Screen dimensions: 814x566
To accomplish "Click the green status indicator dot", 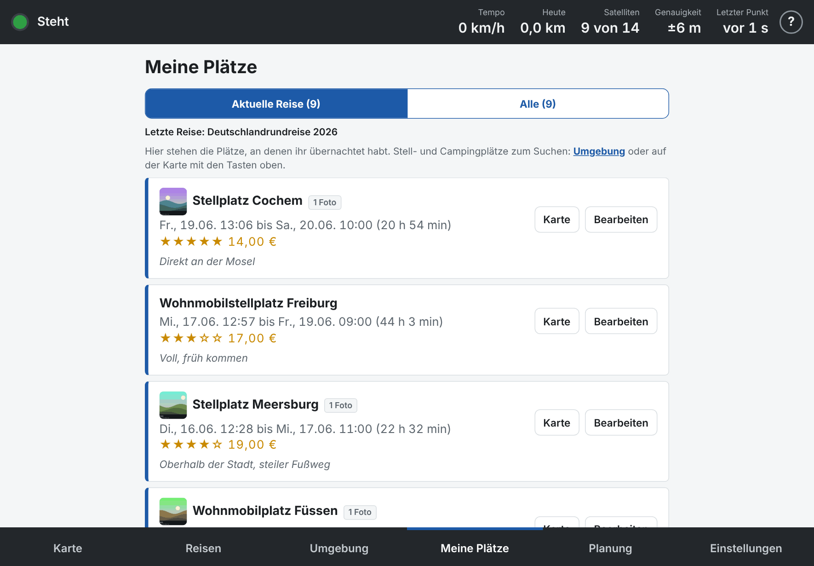I will (20, 22).
